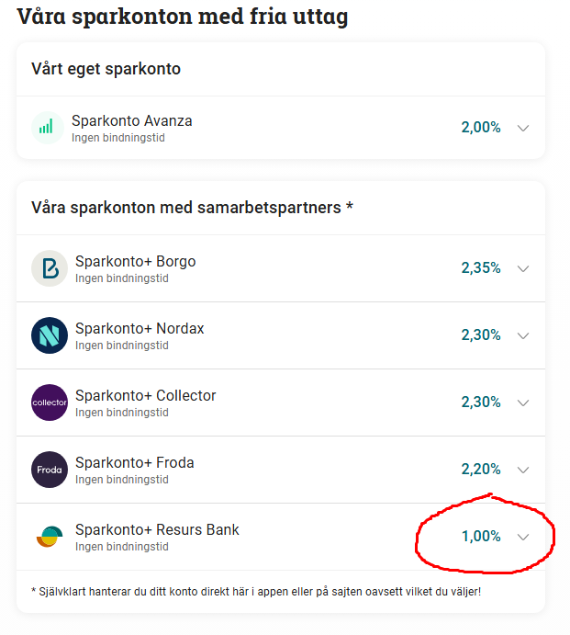Select the Sparkonto+ Collector account name

tap(145, 396)
